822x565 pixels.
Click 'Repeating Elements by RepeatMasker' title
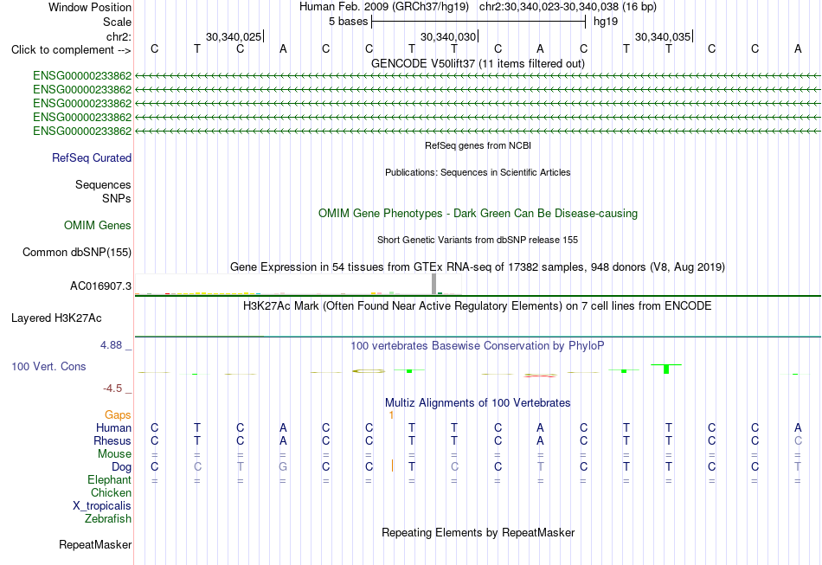pos(478,532)
